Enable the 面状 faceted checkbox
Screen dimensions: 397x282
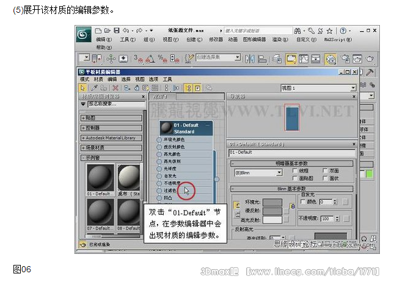click(x=325, y=178)
